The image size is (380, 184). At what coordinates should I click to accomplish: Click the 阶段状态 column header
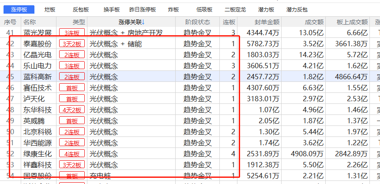click(x=198, y=22)
